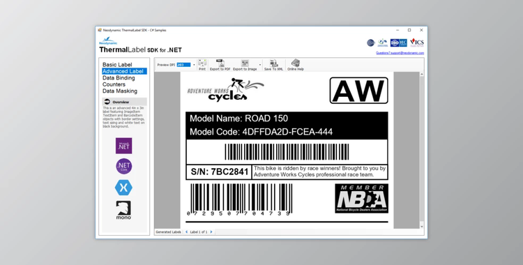
Task: Click the Adventure Works Cycles logo on the label
Action: click(225, 89)
